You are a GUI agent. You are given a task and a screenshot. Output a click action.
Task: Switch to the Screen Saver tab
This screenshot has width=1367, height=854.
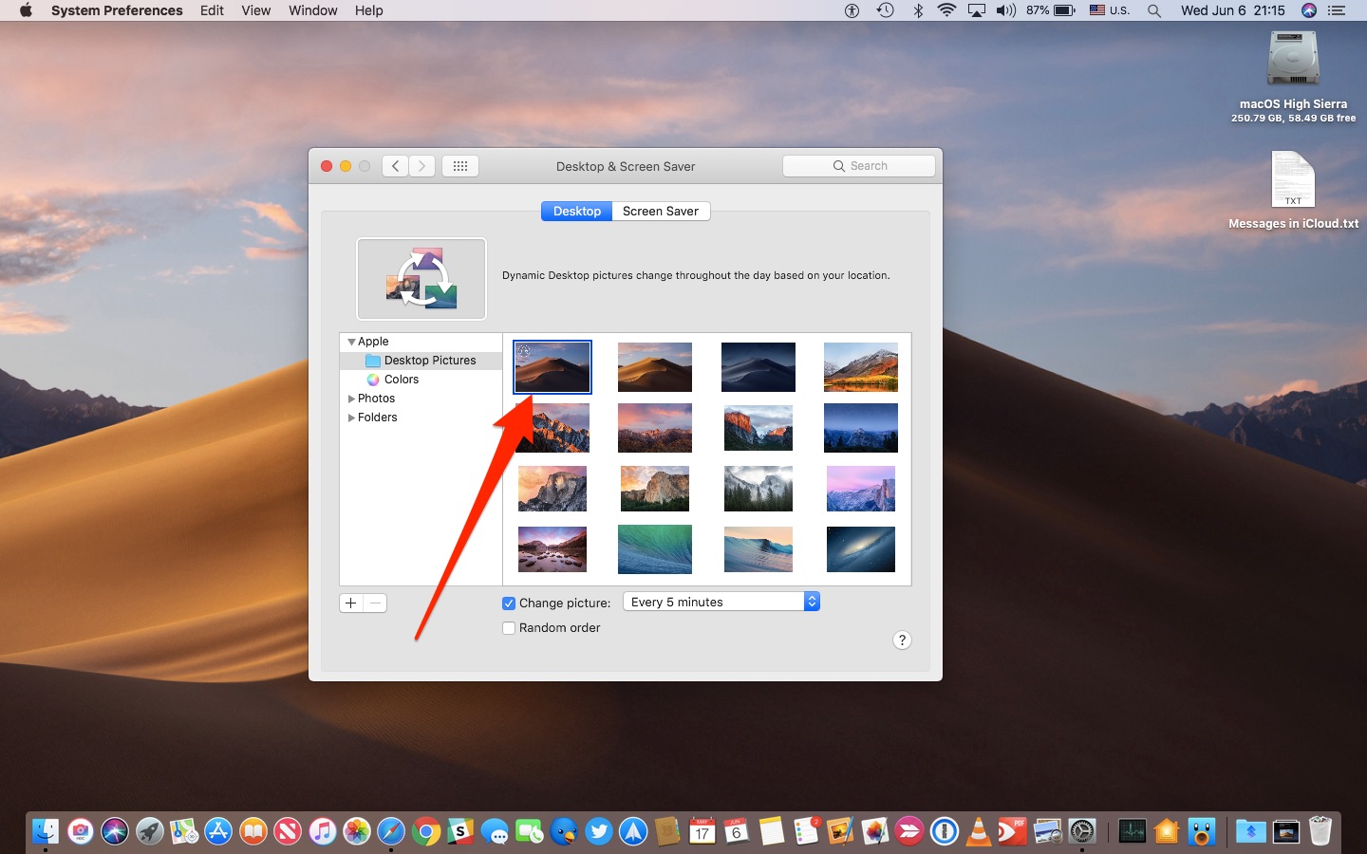[661, 211]
